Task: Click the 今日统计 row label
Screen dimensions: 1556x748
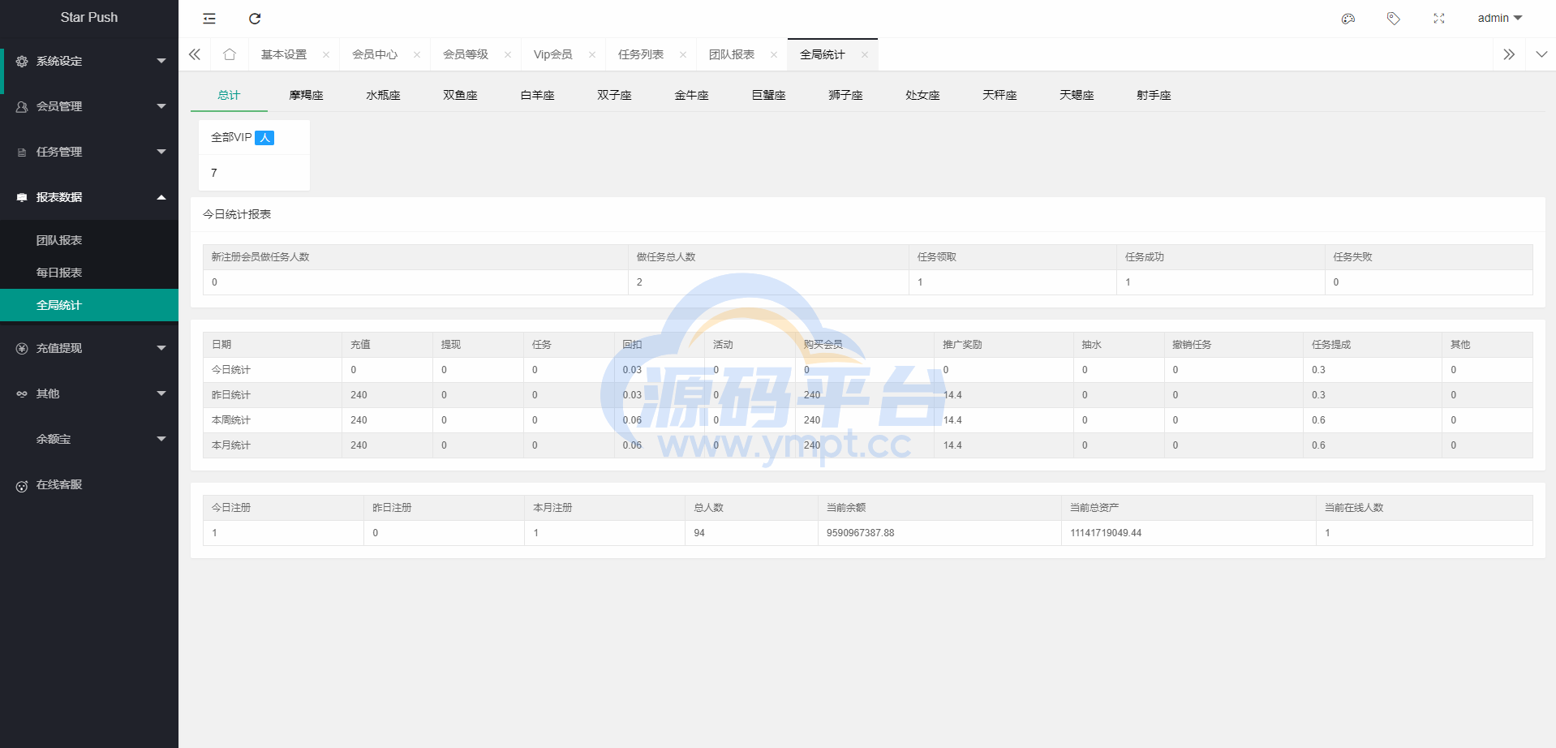Action: point(231,370)
